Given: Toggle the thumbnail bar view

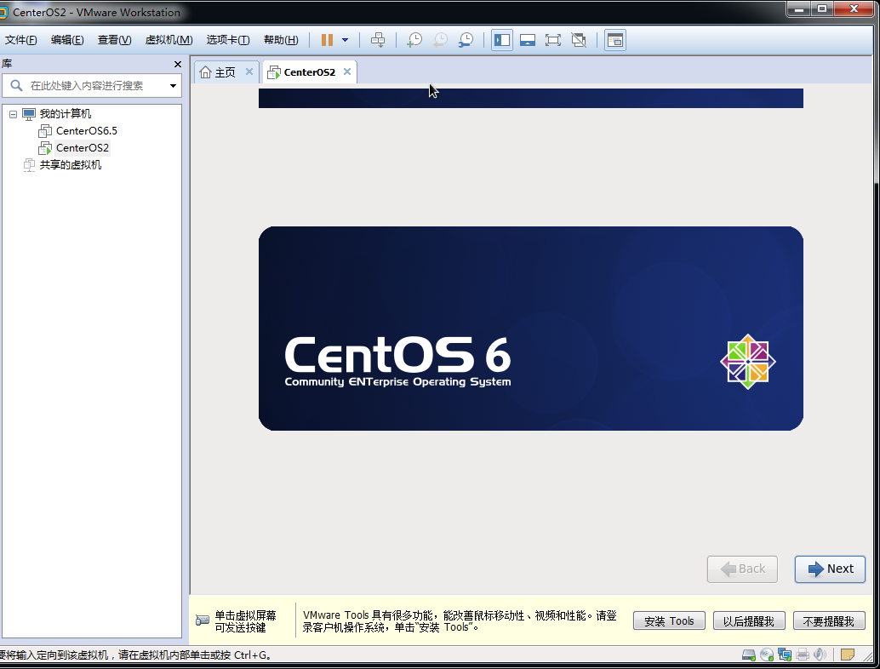Looking at the screenshot, I should click(528, 40).
